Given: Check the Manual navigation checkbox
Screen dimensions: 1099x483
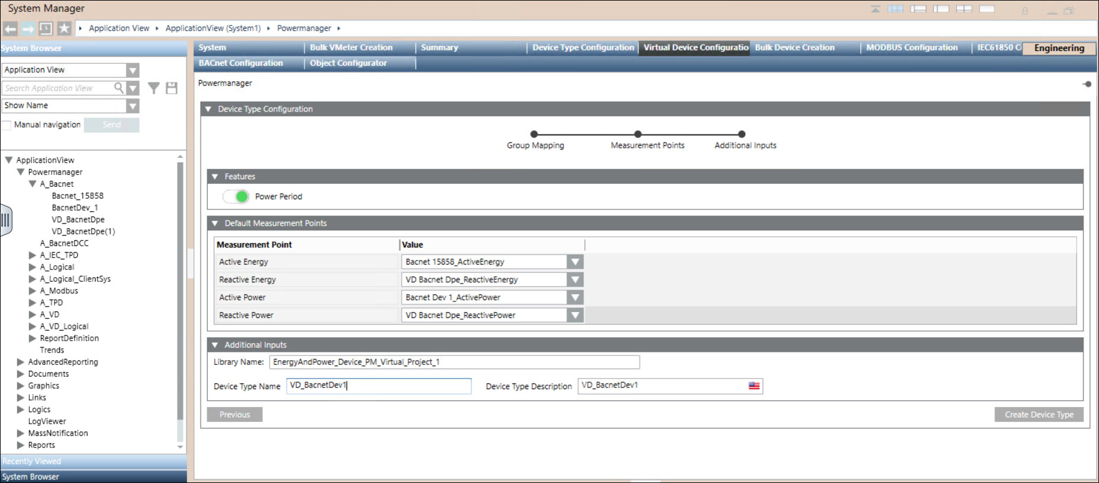Looking at the screenshot, I should click(7, 125).
